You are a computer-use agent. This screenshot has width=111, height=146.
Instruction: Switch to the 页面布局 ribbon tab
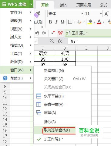click(x=83, y=5)
